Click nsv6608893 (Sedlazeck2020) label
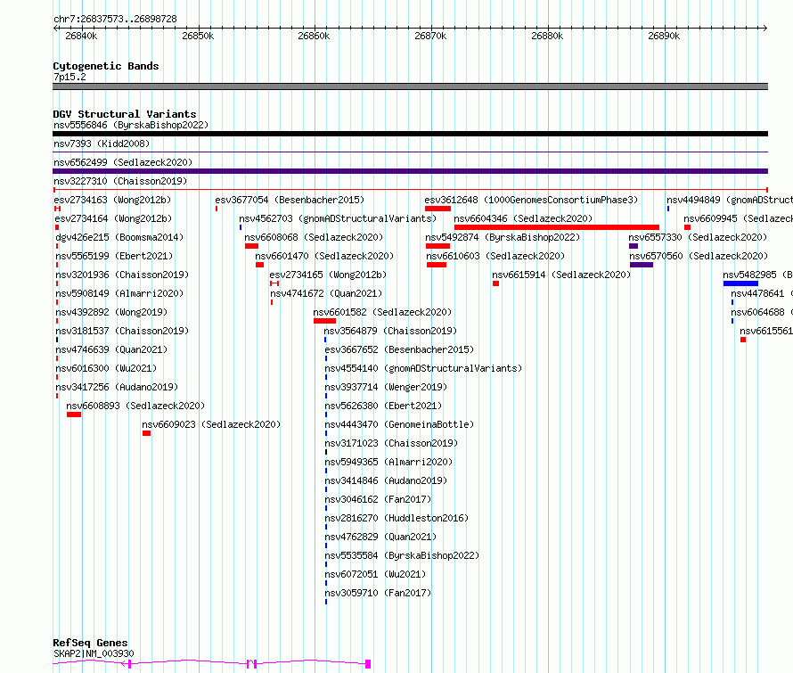This screenshot has width=793, height=673. [x=135, y=406]
